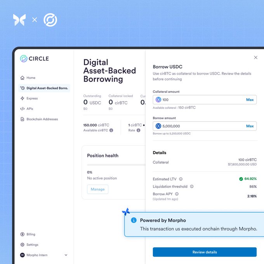
Task: Expand the Morpho Intern account chevron
Action: [x=66, y=255]
